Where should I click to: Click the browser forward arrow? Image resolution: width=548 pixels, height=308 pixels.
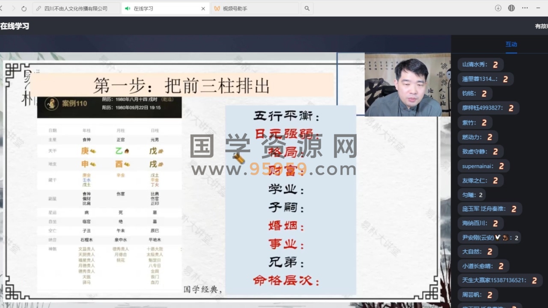(13, 9)
